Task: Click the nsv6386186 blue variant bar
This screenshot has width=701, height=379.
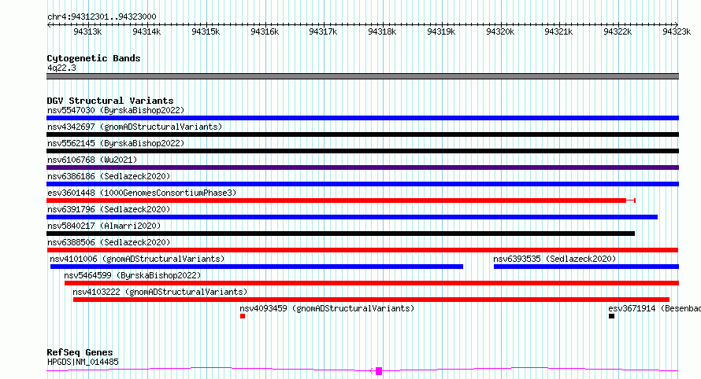Action: click(x=362, y=184)
